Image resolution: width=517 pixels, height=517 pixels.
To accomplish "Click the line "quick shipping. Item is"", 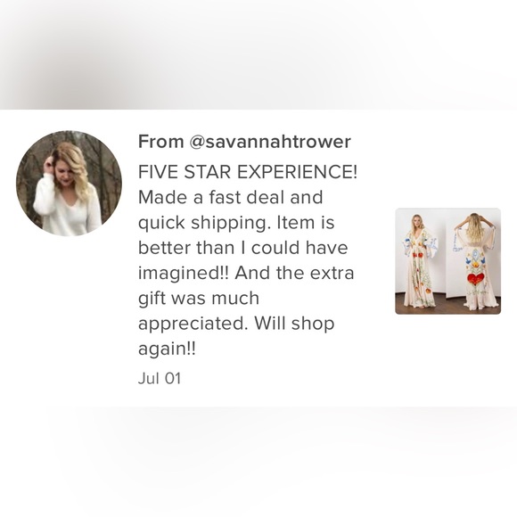I will (236, 223).
